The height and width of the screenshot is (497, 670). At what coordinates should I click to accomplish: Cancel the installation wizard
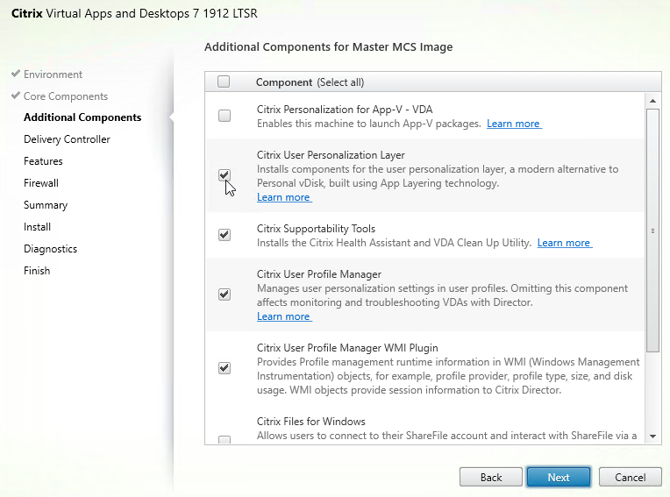click(x=630, y=478)
